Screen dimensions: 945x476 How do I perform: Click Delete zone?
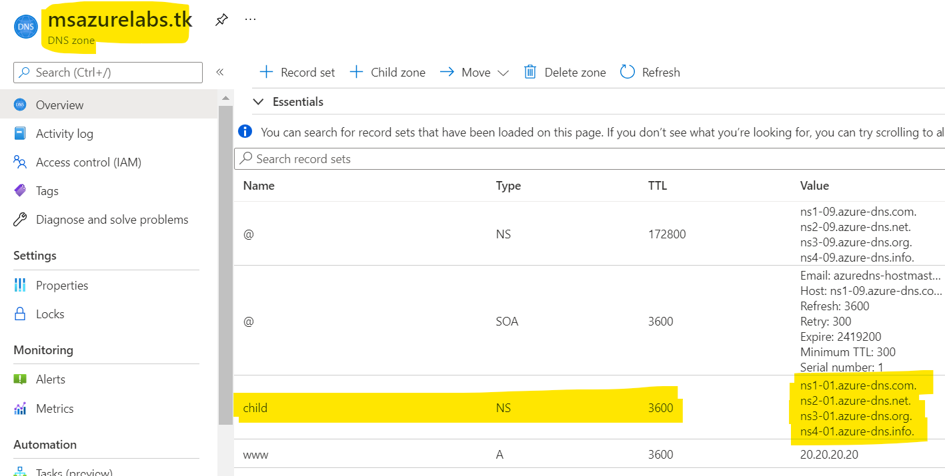(565, 72)
